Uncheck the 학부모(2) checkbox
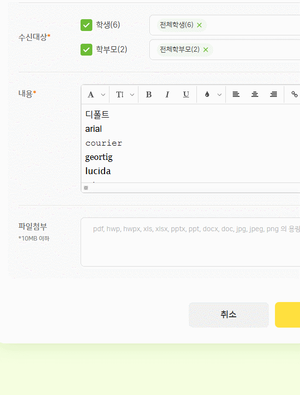The height and width of the screenshot is (395, 300). 86,50
